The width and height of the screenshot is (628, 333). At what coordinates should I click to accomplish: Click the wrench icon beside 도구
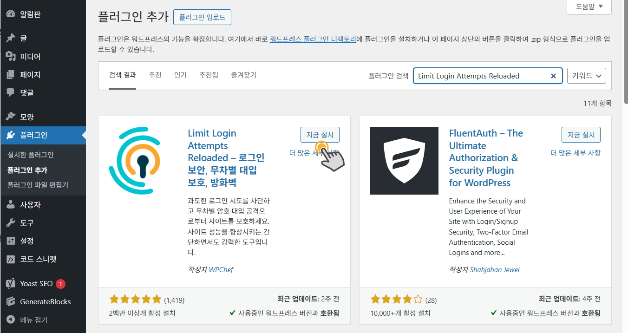point(10,223)
